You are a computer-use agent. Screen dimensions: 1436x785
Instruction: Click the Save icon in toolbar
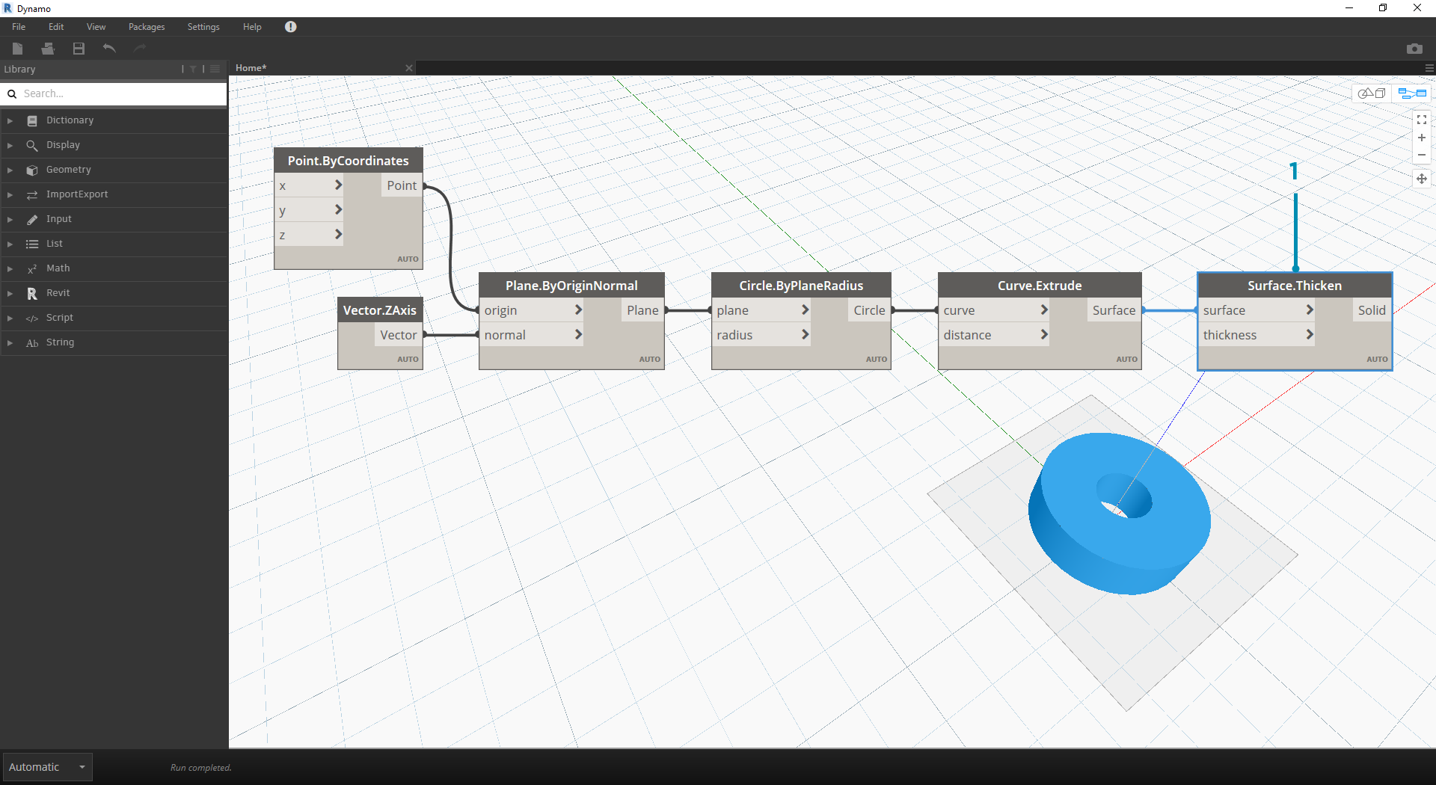coord(79,49)
